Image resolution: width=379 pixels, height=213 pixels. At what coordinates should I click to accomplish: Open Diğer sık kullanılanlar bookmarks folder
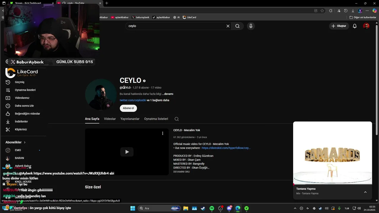[x=363, y=17]
